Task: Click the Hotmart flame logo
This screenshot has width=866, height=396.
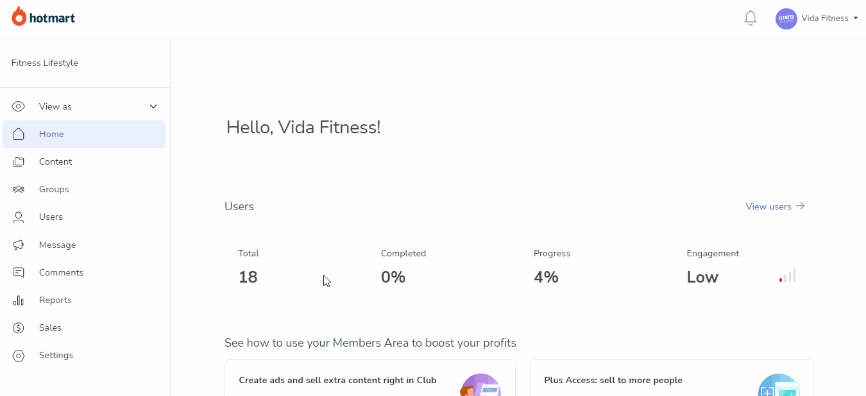Action: [19, 17]
